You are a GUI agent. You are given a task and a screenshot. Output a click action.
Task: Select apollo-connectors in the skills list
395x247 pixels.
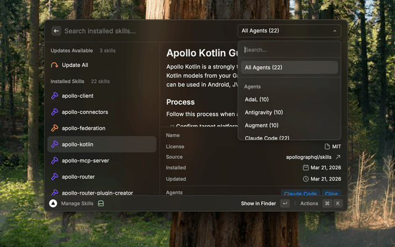pos(85,112)
